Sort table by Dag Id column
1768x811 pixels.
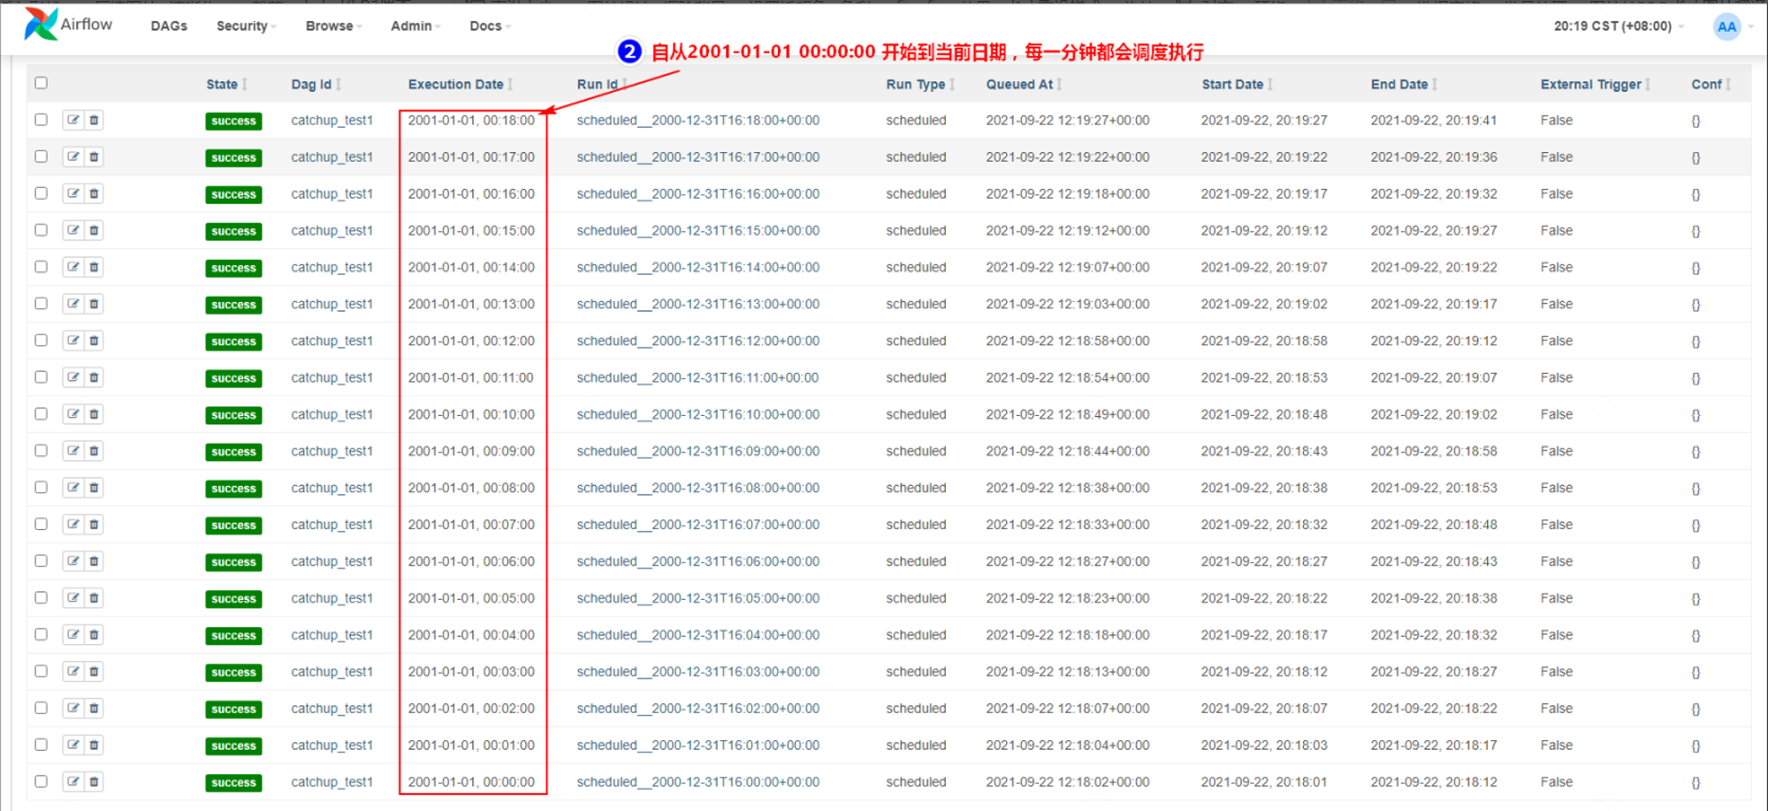click(316, 84)
